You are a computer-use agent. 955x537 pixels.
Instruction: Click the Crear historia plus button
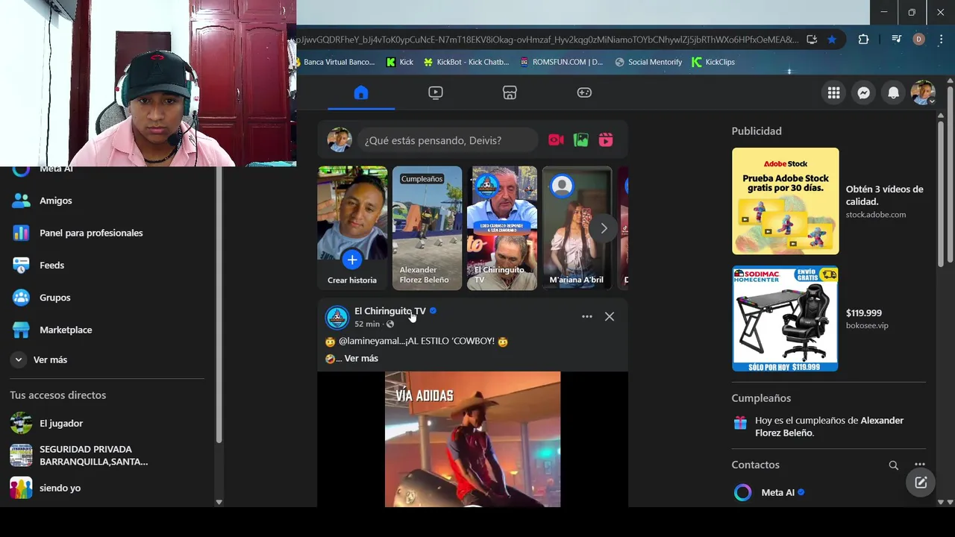(352, 260)
